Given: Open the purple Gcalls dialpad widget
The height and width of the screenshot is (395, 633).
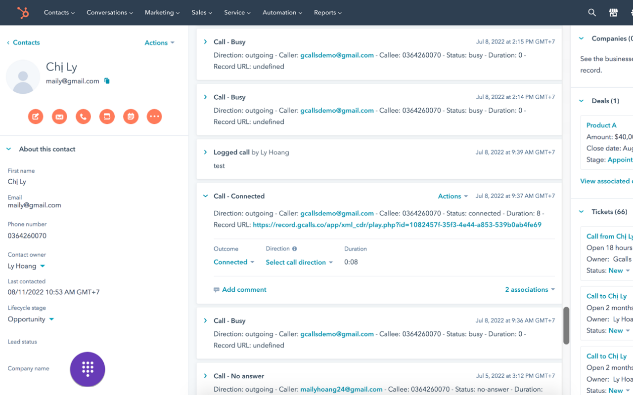Looking at the screenshot, I should pyautogui.click(x=88, y=369).
